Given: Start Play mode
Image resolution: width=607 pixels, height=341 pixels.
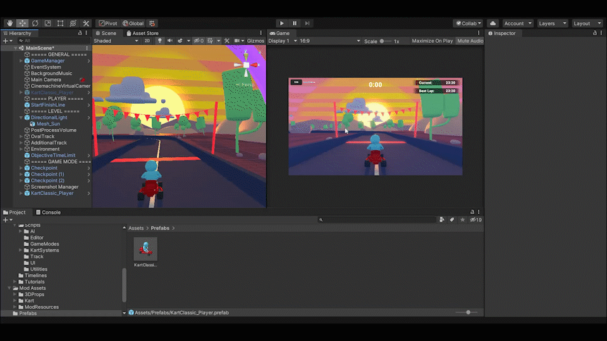Looking at the screenshot, I should (x=282, y=23).
